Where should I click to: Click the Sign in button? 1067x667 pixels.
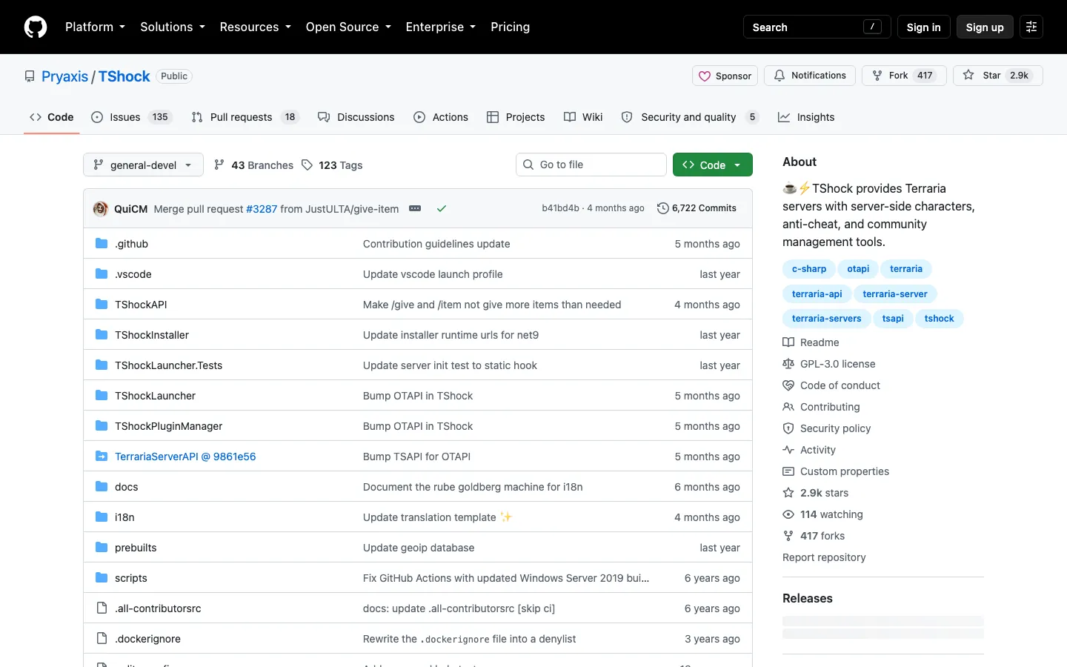923,27
